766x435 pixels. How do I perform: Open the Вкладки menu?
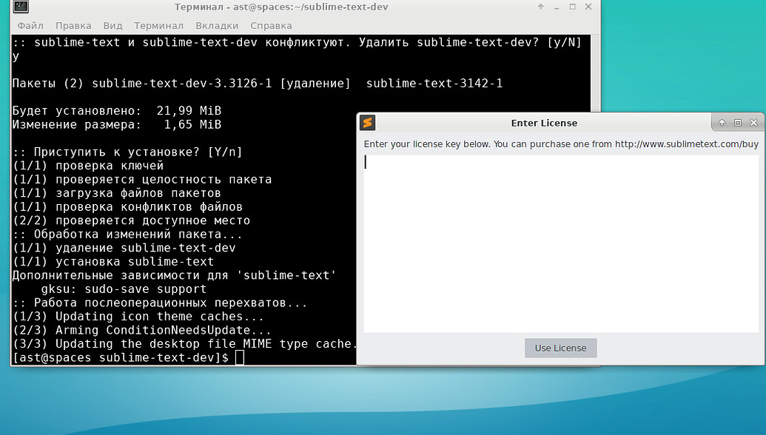(218, 25)
